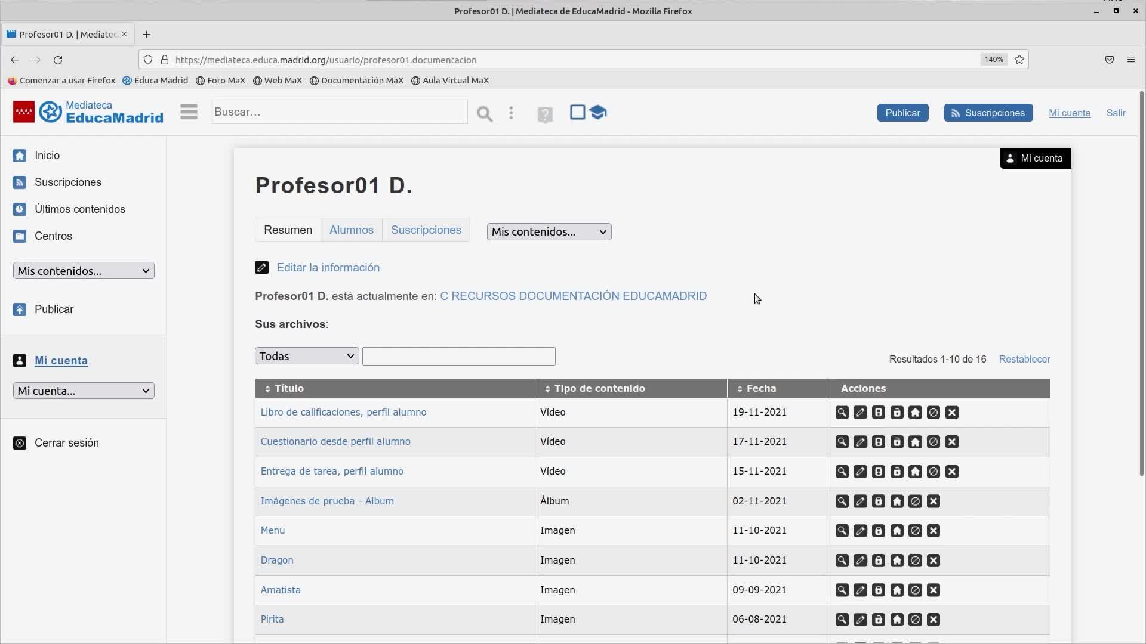Toggle the lock icon for Dragon image
Screen dimensions: 1146x644
[x=879, y=561]
